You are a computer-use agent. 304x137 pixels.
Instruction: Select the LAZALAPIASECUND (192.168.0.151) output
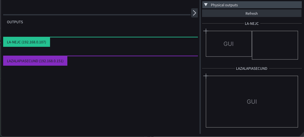(x=35, y=61)
